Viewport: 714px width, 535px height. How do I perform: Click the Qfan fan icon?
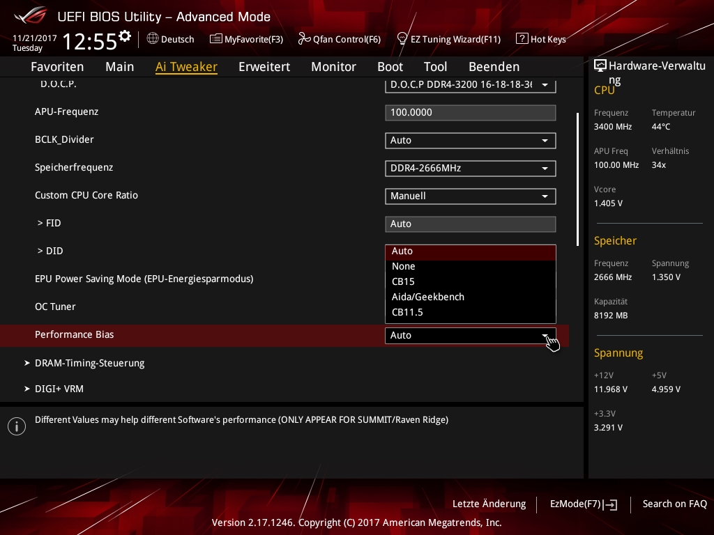(x=304, y=39)
